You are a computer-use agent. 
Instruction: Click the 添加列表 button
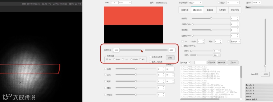212,63
